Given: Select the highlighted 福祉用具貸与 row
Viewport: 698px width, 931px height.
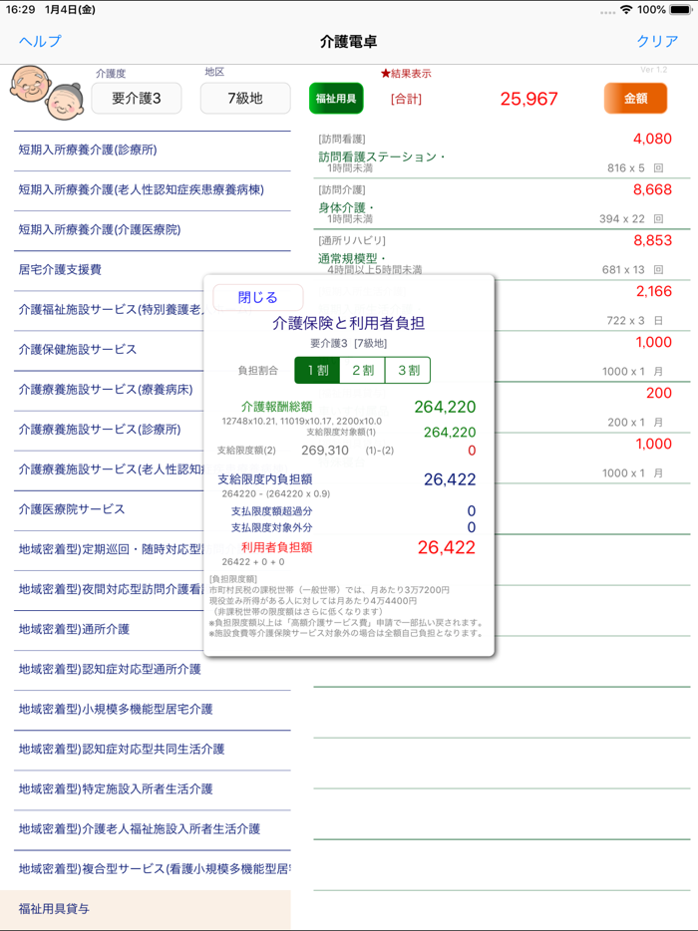Looking at the screenshot, I should [x=146, y=909].
